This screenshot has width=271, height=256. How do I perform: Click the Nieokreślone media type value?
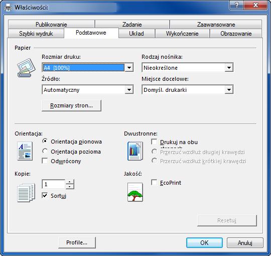point(161,68)
